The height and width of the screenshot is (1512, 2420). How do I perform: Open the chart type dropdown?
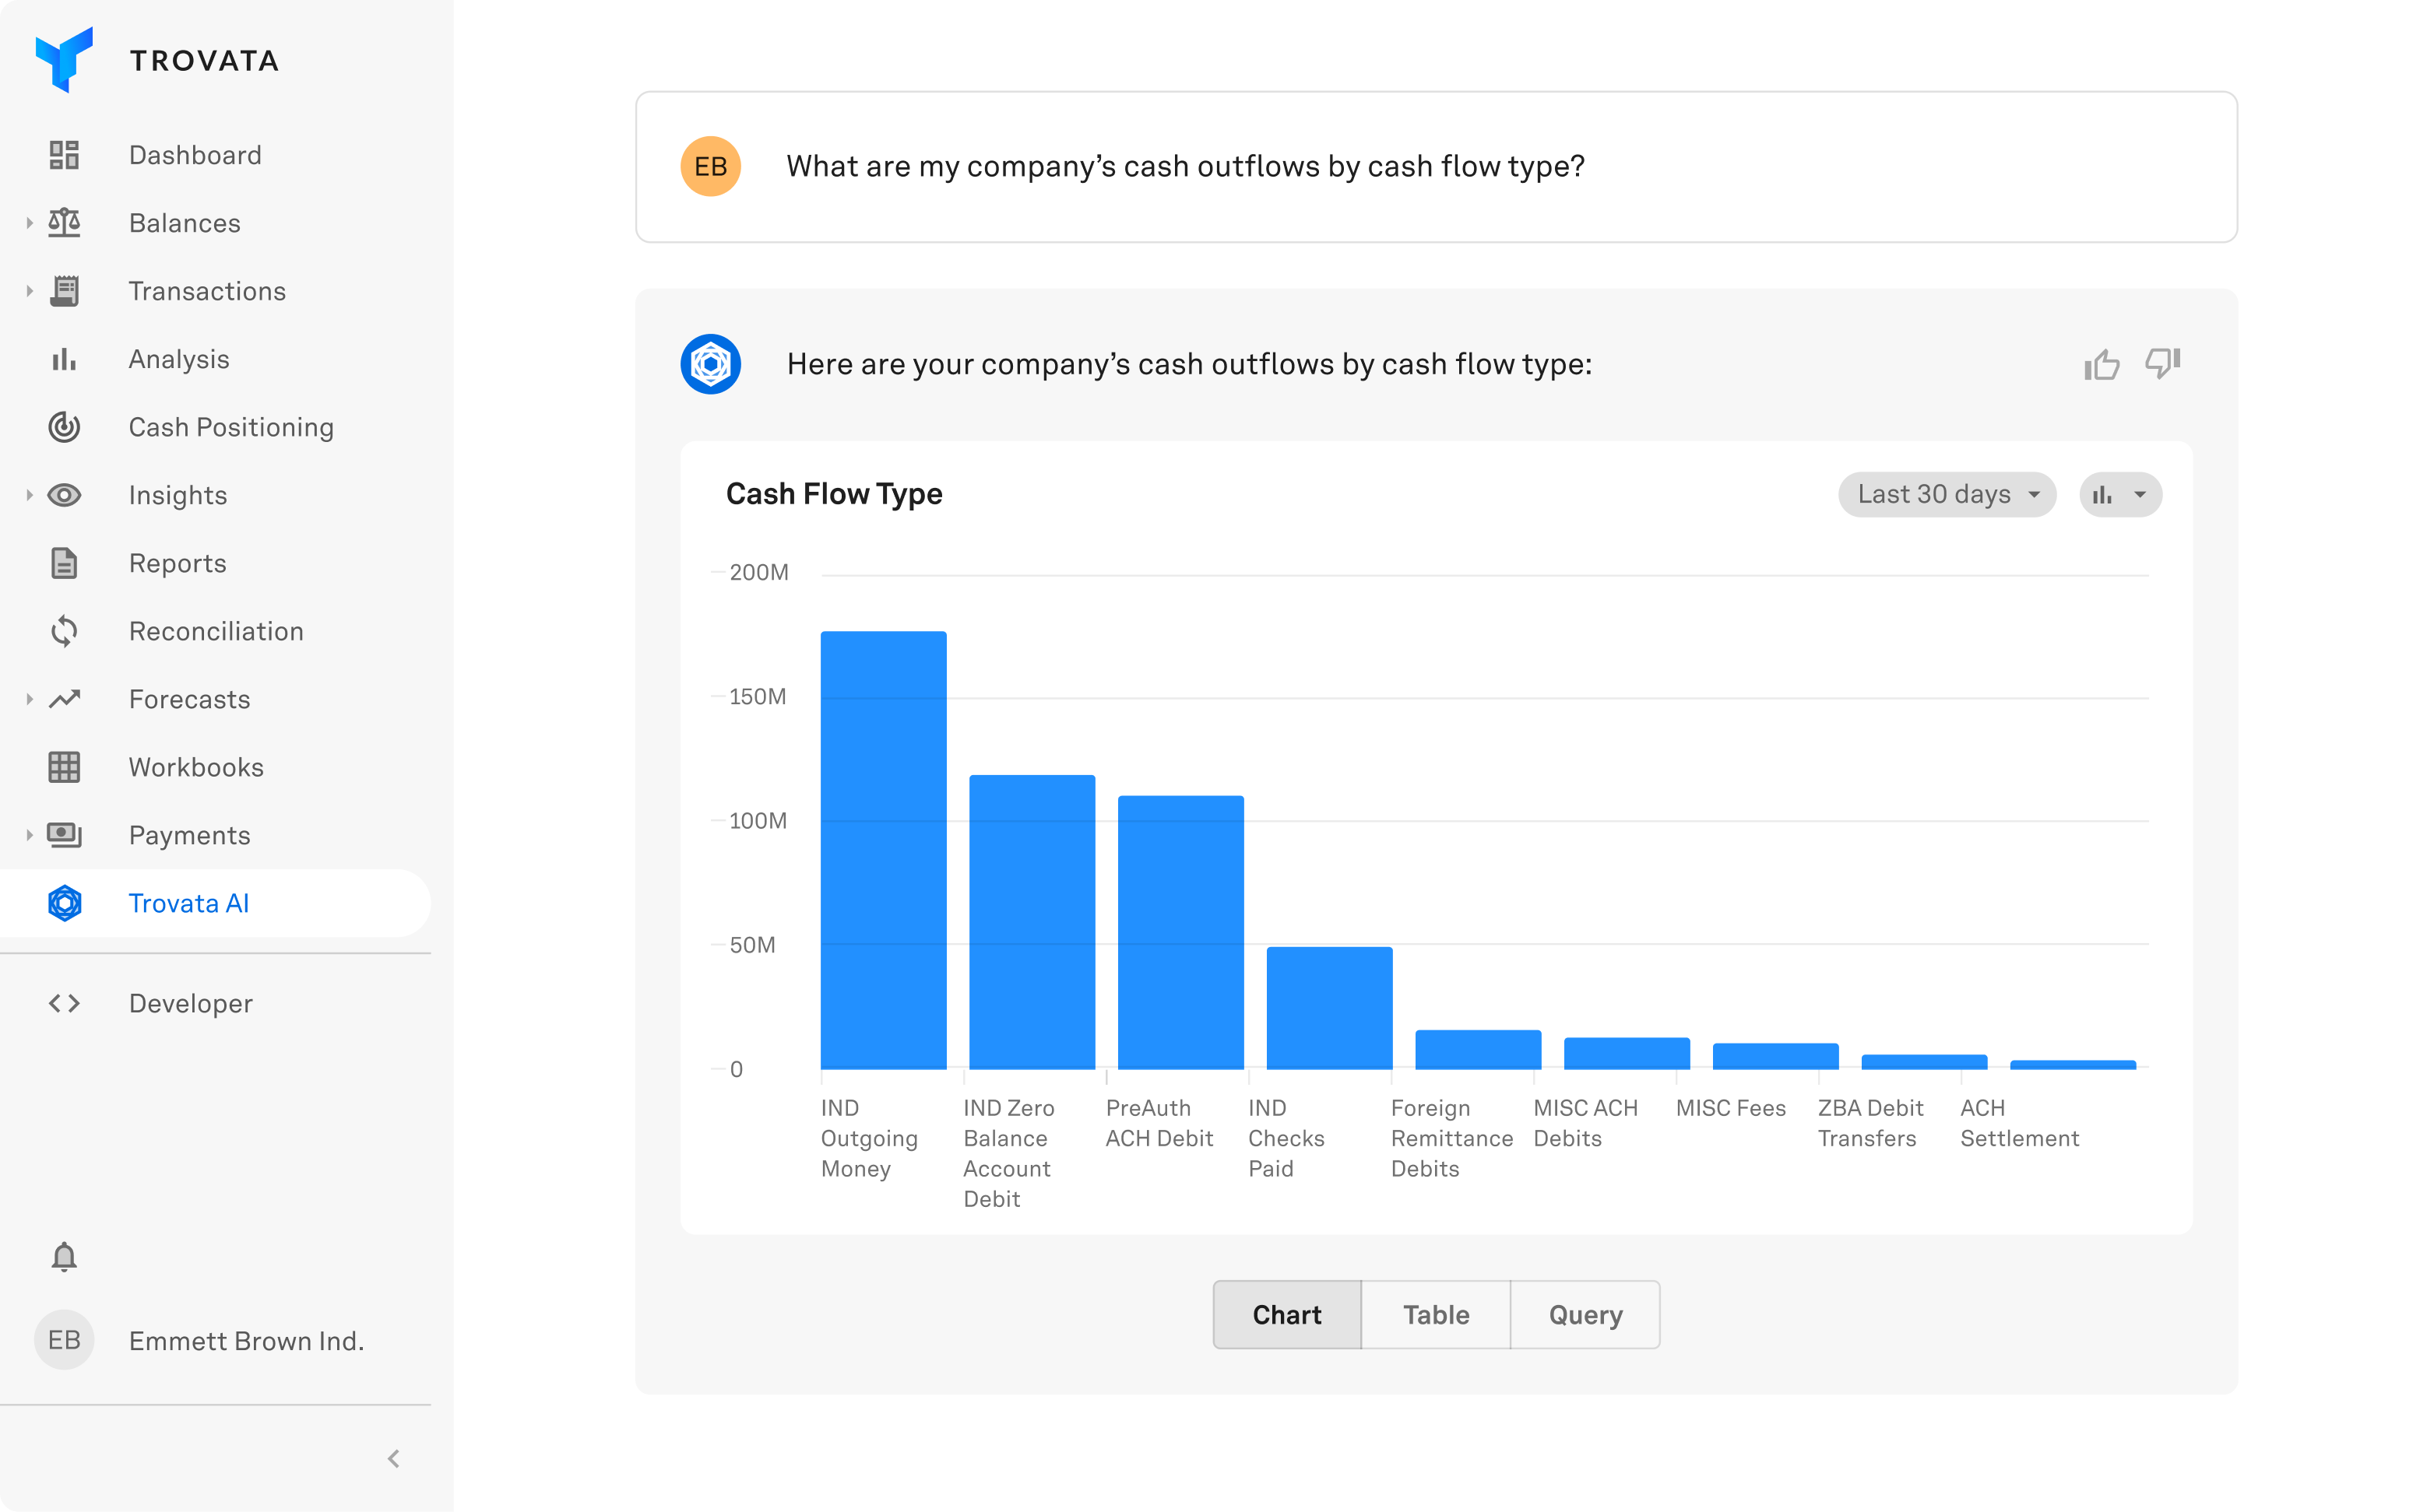pyautogui.click(x=2120, y=494)
